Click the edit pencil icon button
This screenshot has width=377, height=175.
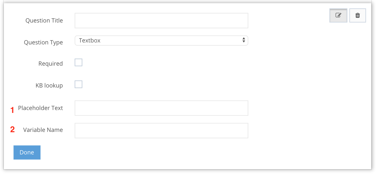click(x=338, y=15)
